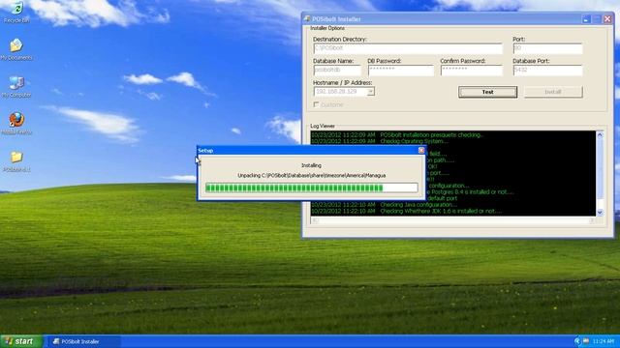
Task: Click the Log Viewer scroll up arrow
Action: (x=600, y=135)
